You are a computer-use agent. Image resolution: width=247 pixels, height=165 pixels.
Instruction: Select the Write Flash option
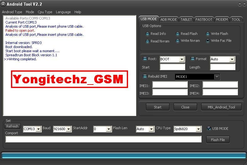click(x=208, y=34)
